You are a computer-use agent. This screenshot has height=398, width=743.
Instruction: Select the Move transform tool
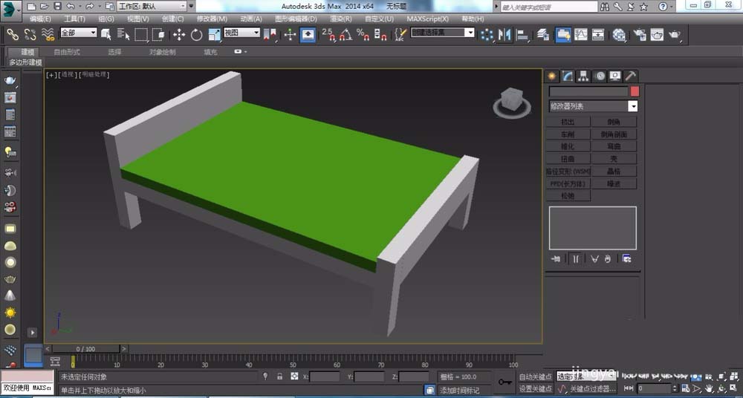(x=179, y=34)
